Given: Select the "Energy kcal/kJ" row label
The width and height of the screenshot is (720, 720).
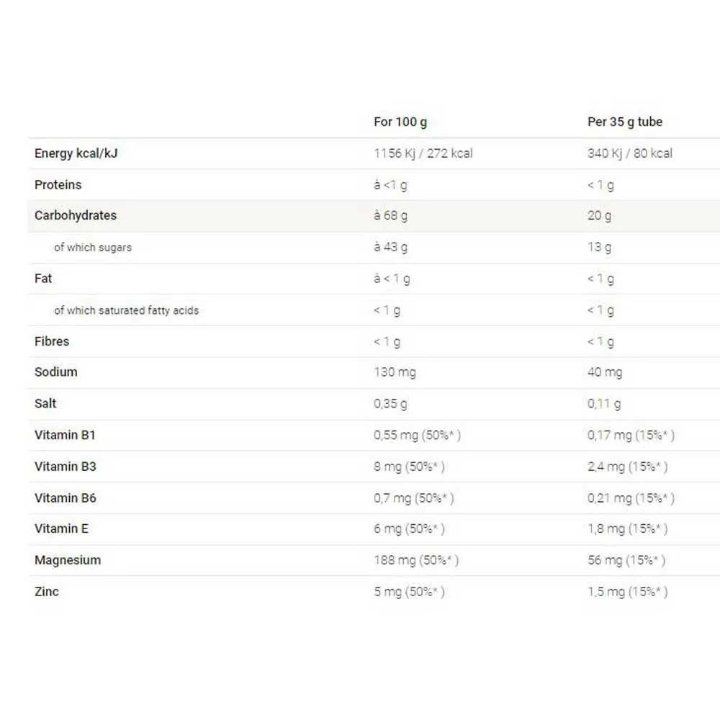Looking at the screenshot, I should coord(76,153).
